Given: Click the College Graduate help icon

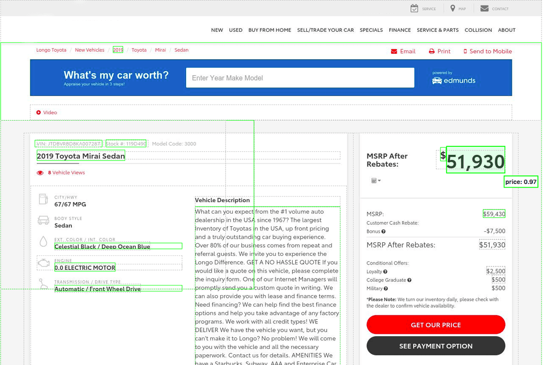Looking at the screenshot, I should (x=409, y=280).
